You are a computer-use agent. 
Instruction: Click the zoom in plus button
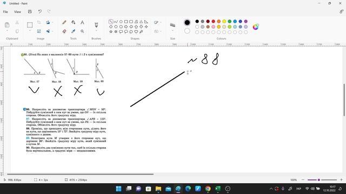tap(341, 180)
